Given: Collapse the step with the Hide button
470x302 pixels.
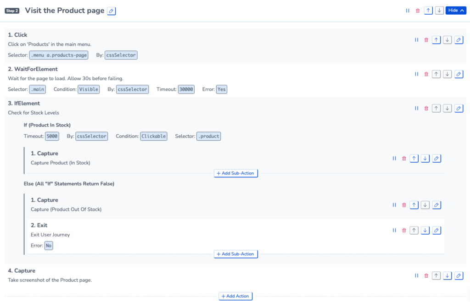Looking at the screenshot, I should tap(456, 11).
